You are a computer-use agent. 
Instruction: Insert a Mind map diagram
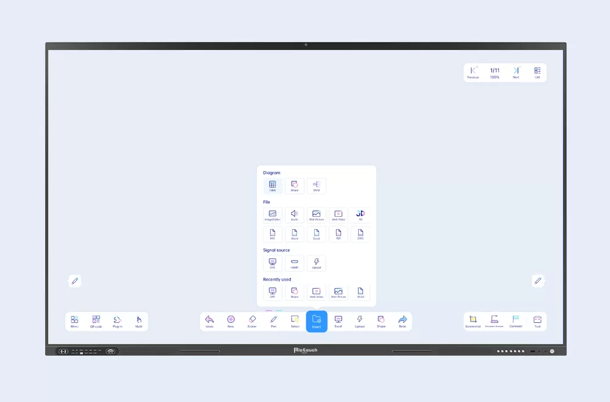[x=316, y=186]
